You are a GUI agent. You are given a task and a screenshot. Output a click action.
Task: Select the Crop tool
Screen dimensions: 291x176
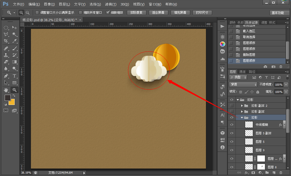pyautogui.click(x=6, y=41)
